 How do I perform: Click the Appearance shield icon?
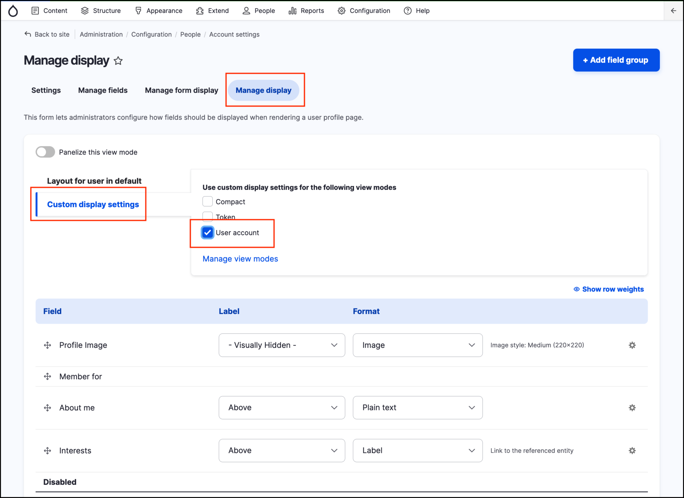[x=138, y=11]
